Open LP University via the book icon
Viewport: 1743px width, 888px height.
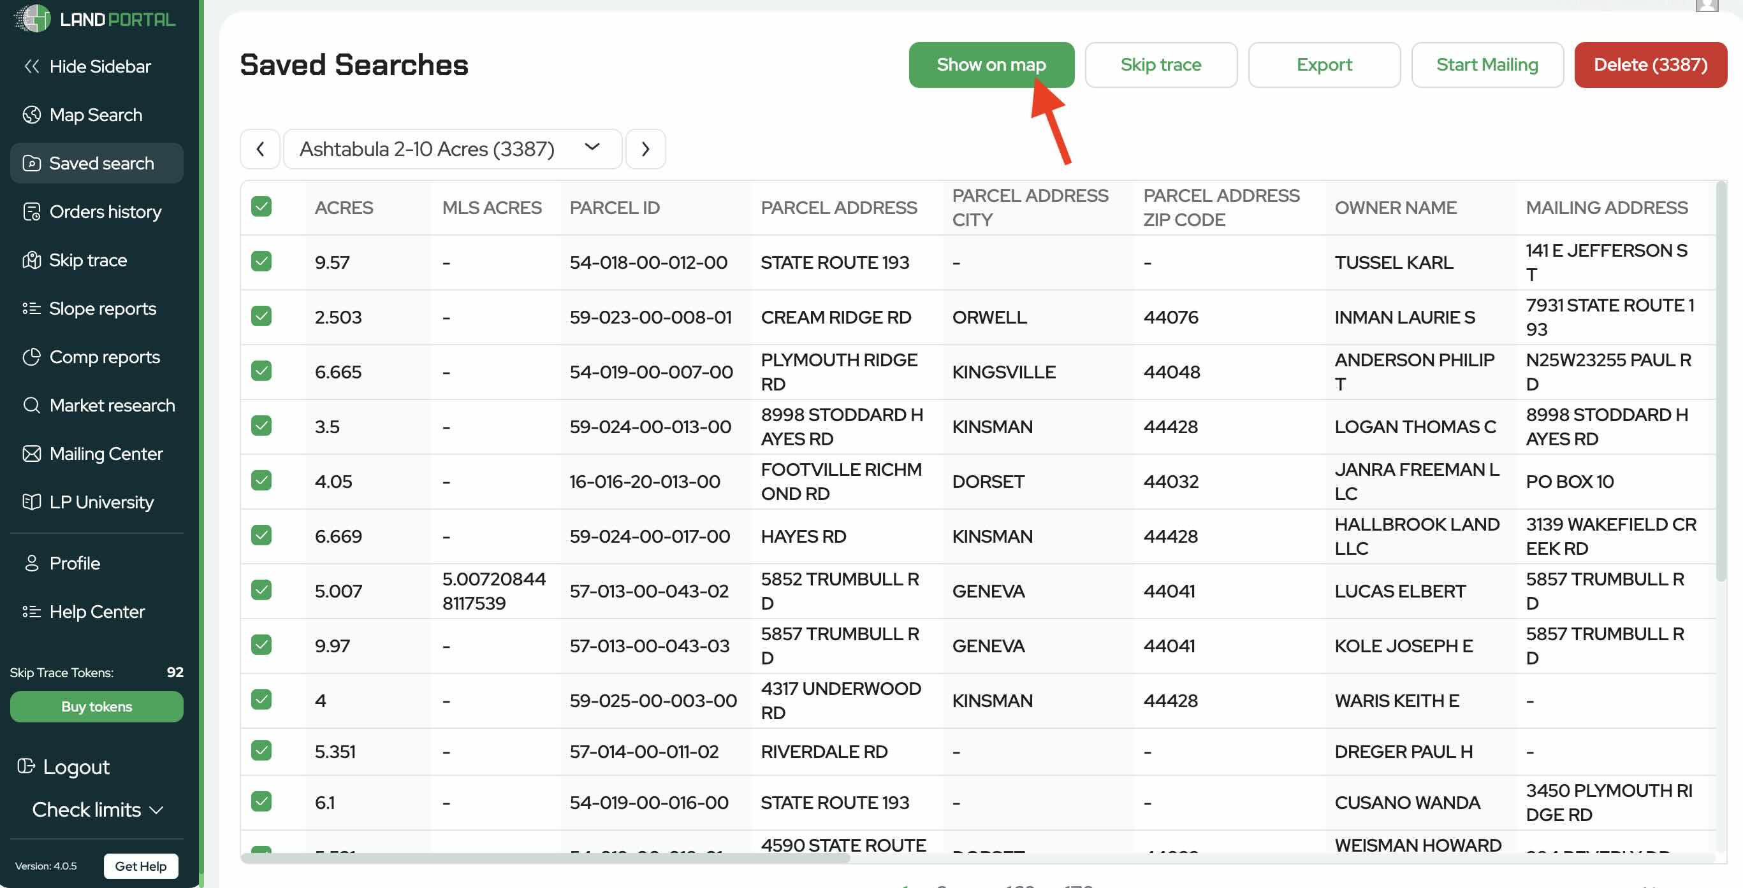(x=31, y=502)
